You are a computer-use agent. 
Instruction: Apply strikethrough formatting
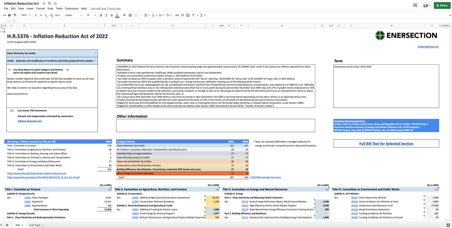(x=111, y=15)
